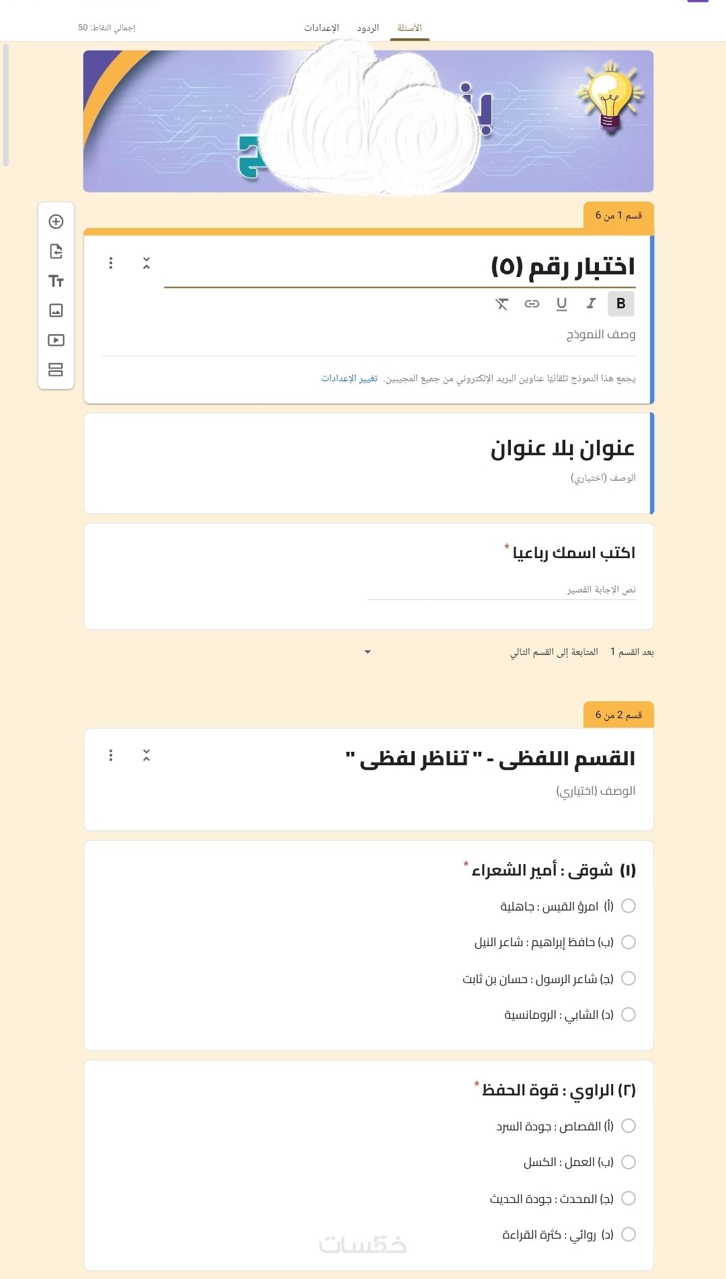726x1279 pixels.
Task: Collapse section 1 using the chevron arrows
Action: pyautogui.click(x=147, y=263)
